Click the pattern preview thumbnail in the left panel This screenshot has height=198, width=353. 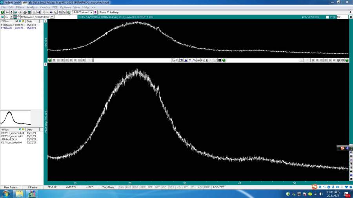click(16, 118)
